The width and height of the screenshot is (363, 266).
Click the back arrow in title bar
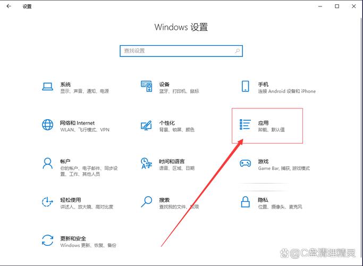click(x=9, y=6)
